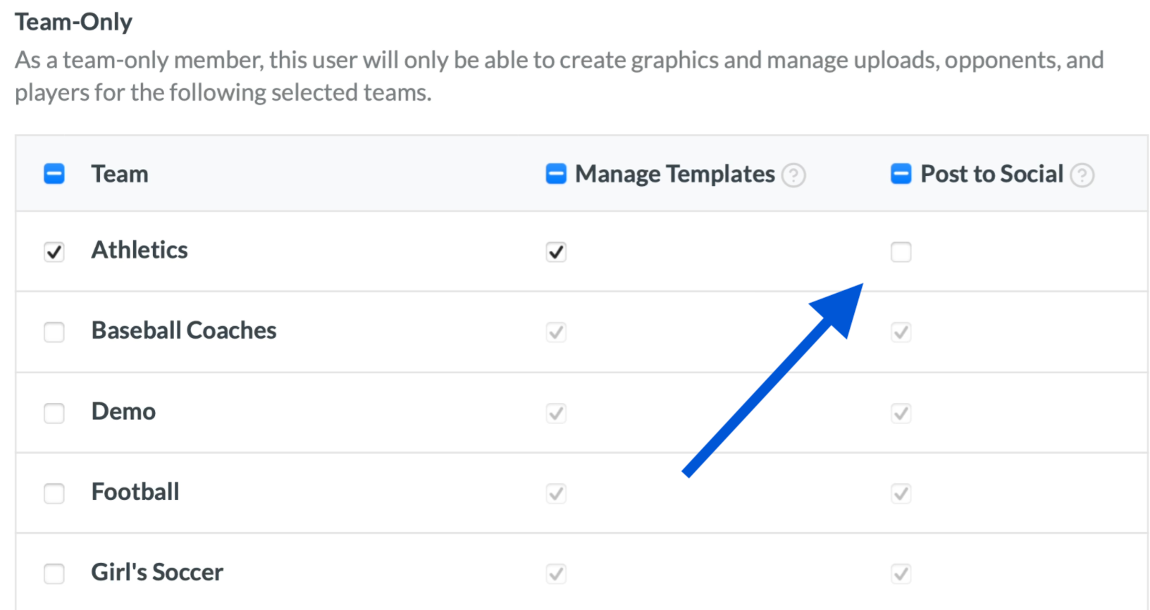Click Manage Templates checkbox for Football
Screen dimensions: 1150x610
click(x=556, y=493)
